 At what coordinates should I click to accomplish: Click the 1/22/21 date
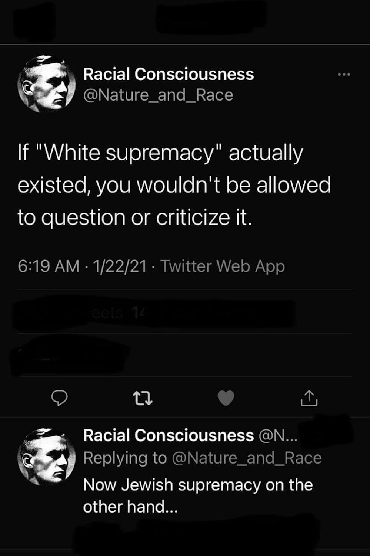[120, 266]
